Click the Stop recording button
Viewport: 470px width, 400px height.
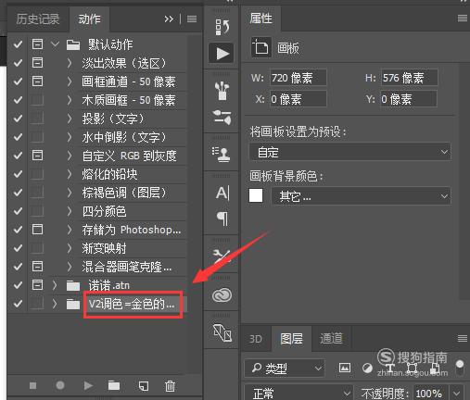[x=32, y=385]
